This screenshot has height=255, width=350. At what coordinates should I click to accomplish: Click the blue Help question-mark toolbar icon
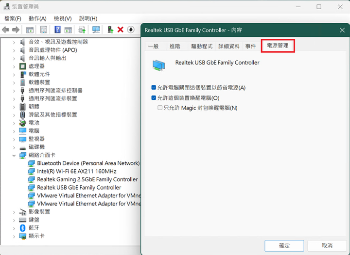pos(57,30)
